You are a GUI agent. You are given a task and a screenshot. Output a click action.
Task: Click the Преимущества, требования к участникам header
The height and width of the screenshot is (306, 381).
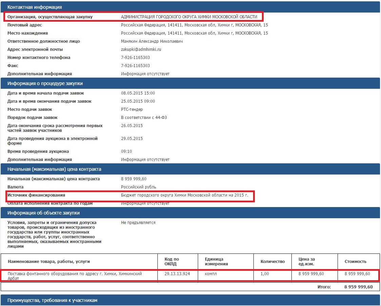[x=190, y=300]
